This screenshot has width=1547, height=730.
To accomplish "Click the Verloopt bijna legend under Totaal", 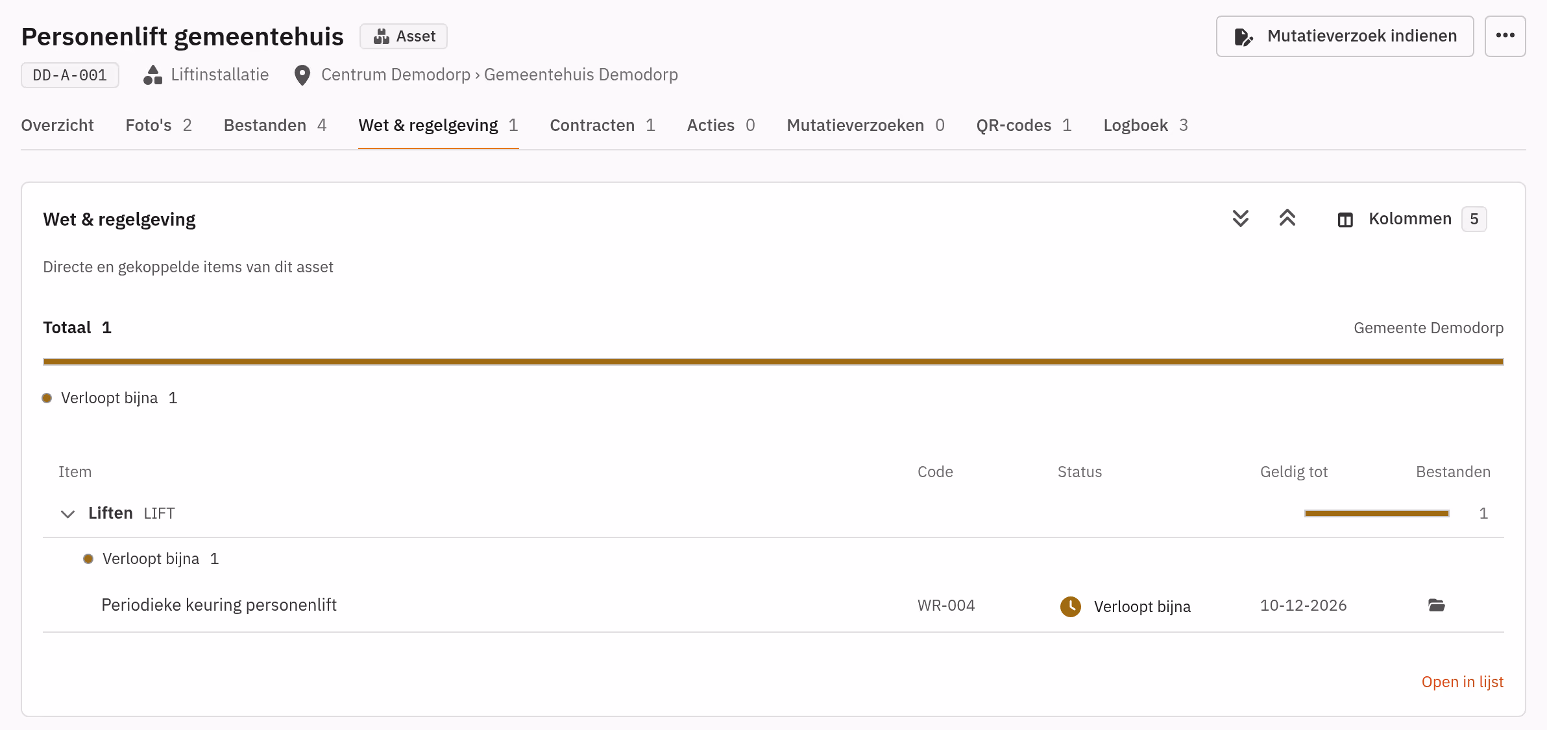I will pyautogui.click(x=110, y=398).
